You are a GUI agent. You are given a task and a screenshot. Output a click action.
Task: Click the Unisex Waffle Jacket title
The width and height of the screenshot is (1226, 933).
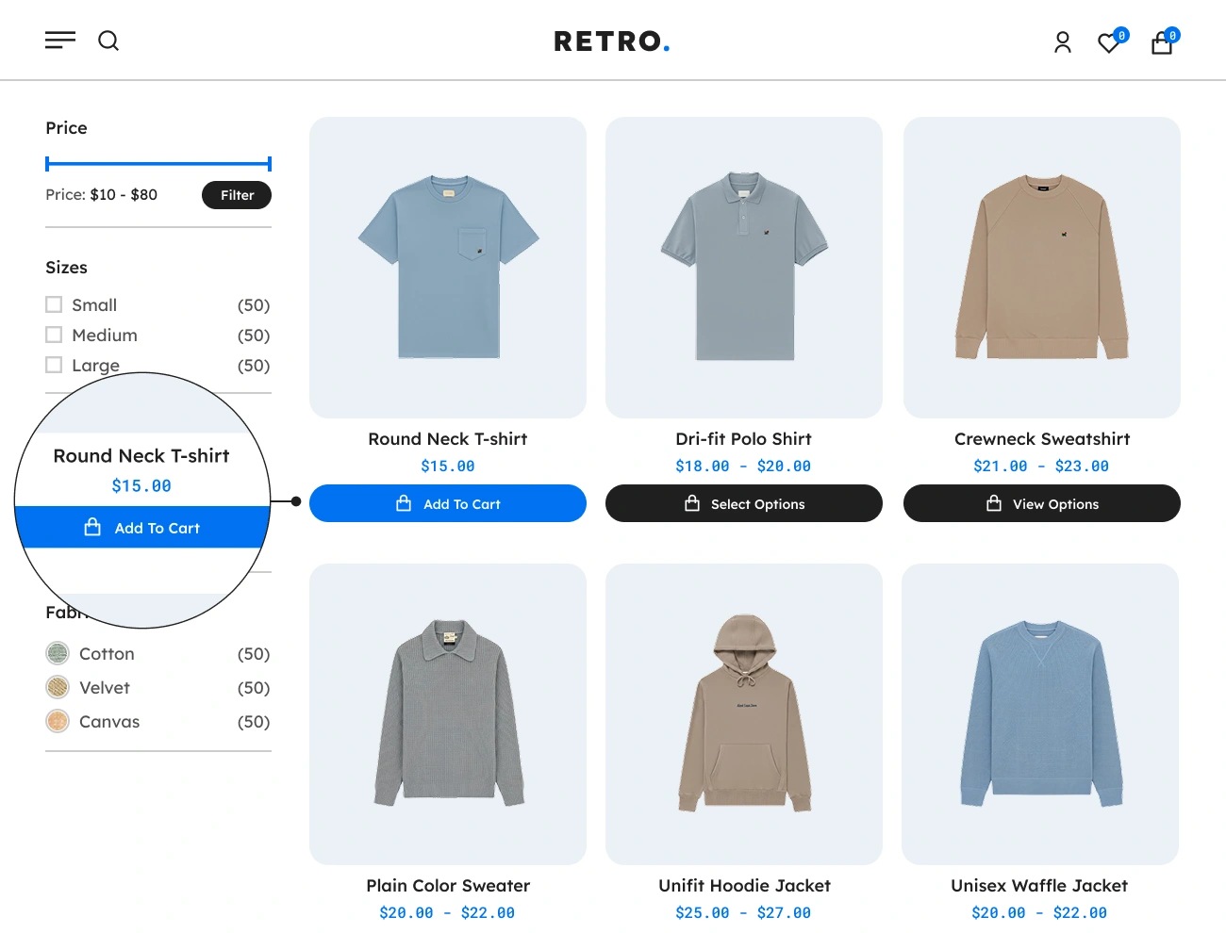tap(1039, 886)
